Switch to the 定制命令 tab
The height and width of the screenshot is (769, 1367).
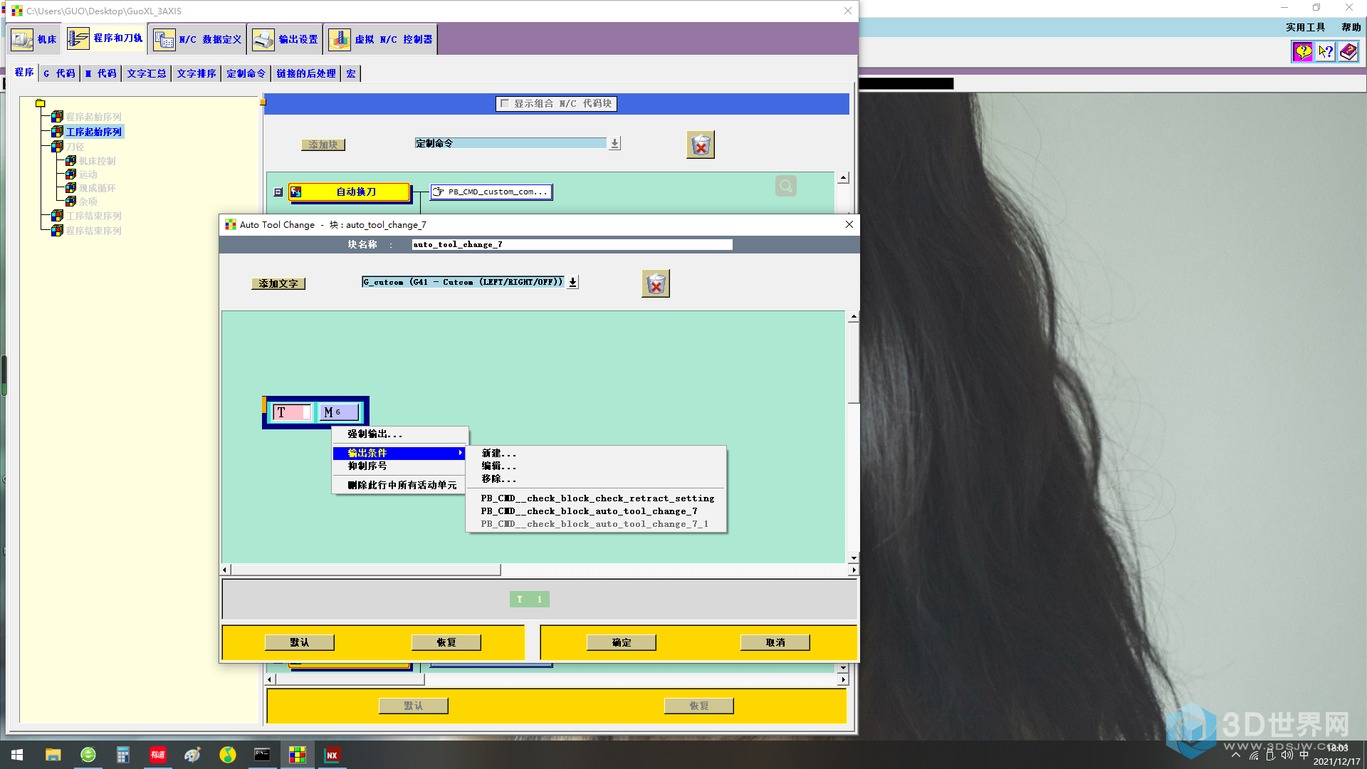pos(246,73)
